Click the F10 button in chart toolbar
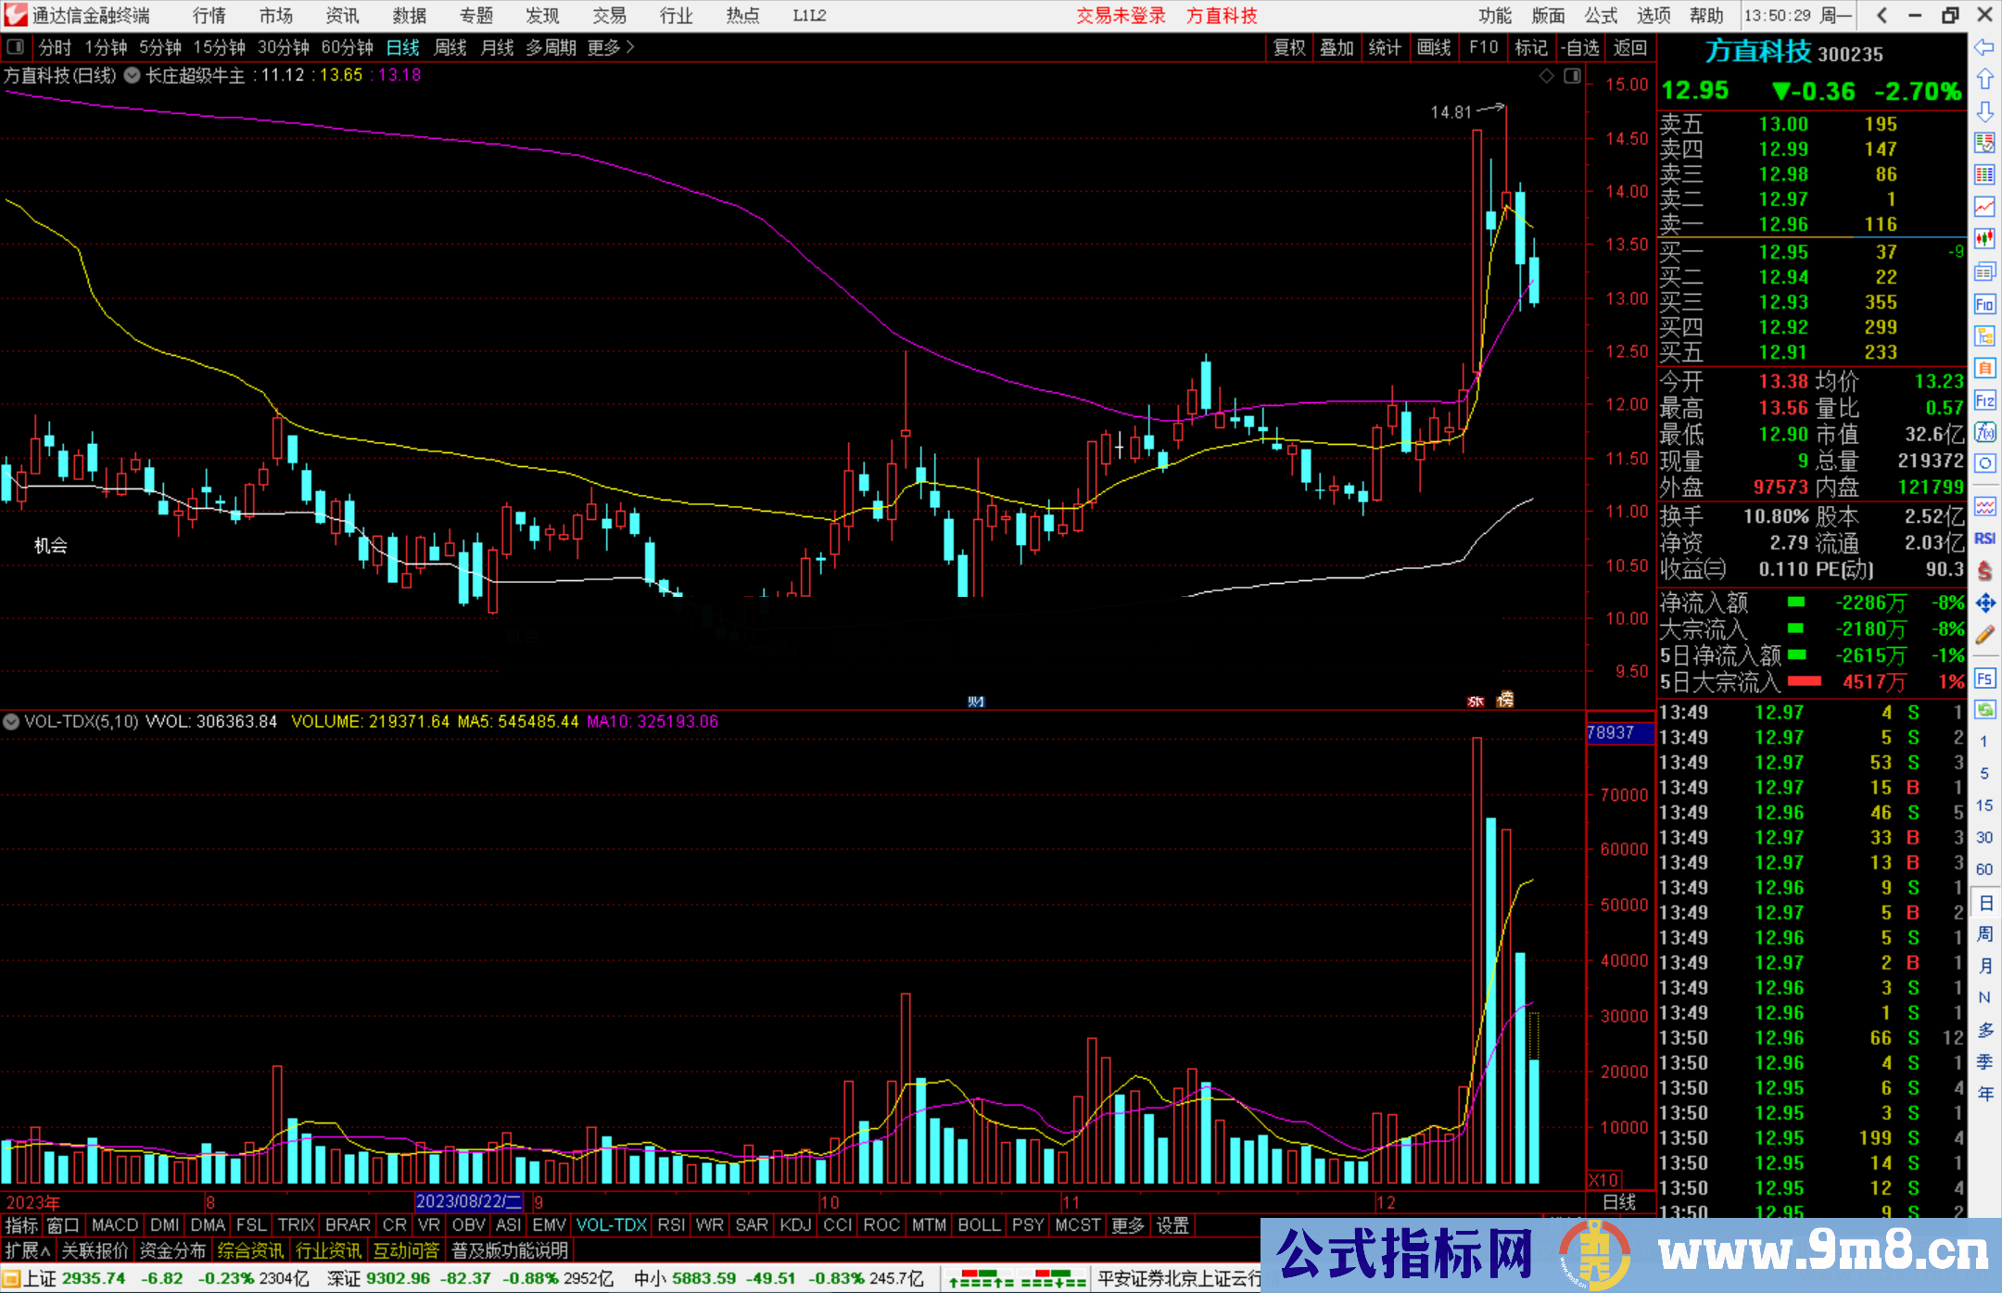The height and width of the screenshot is (1293, 2002). pos(1483,47)
